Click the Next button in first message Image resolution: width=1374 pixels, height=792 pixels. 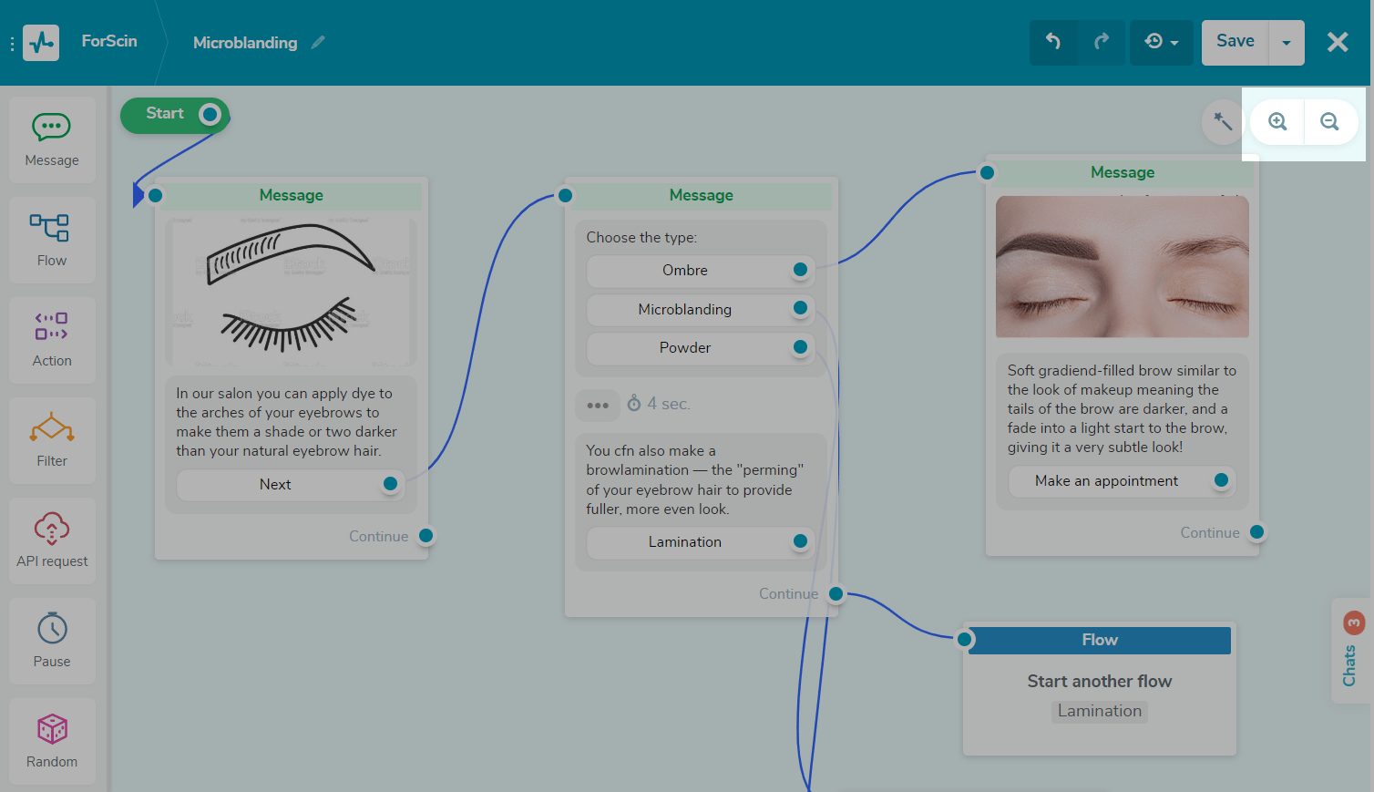[x=275, y=484]
